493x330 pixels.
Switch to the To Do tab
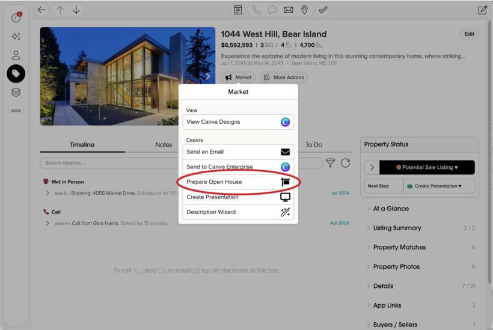coord(314,145)
